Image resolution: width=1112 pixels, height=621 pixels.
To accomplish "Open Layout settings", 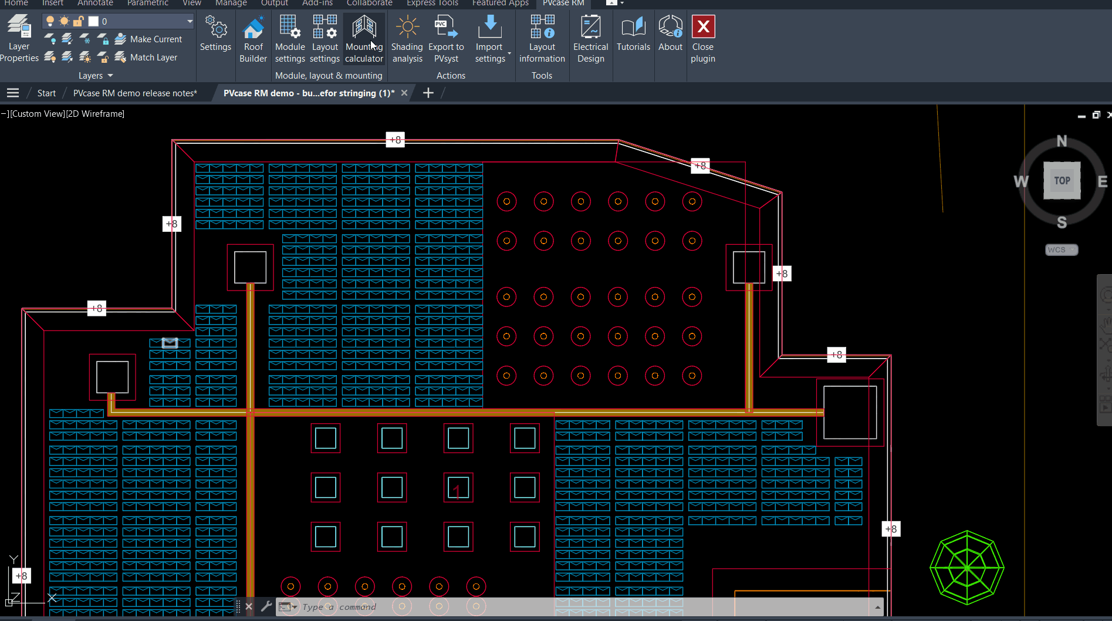I will pos(325,39).
